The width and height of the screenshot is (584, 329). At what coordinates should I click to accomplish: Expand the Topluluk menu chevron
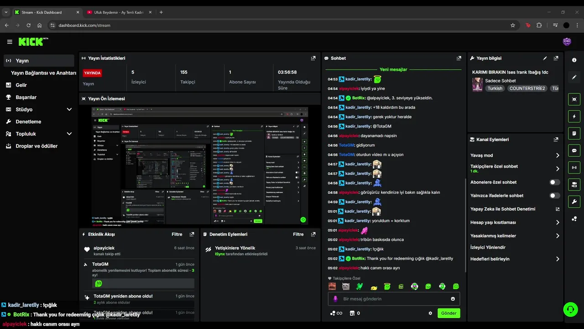click(69, 134)
